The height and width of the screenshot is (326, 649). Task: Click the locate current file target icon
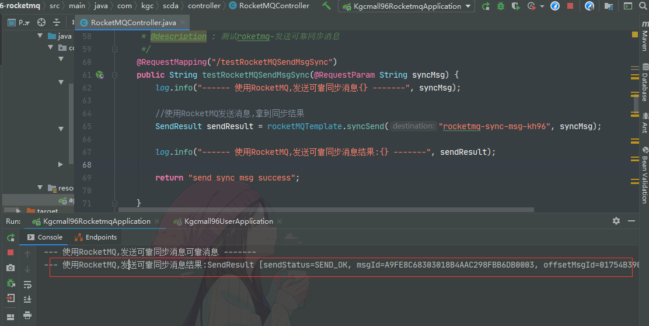coord(41,22)
